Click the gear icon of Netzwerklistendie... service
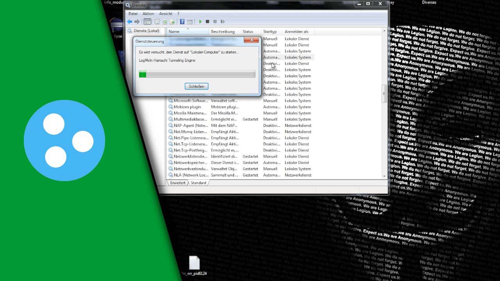Screen dimensions: 500x281 171,157
